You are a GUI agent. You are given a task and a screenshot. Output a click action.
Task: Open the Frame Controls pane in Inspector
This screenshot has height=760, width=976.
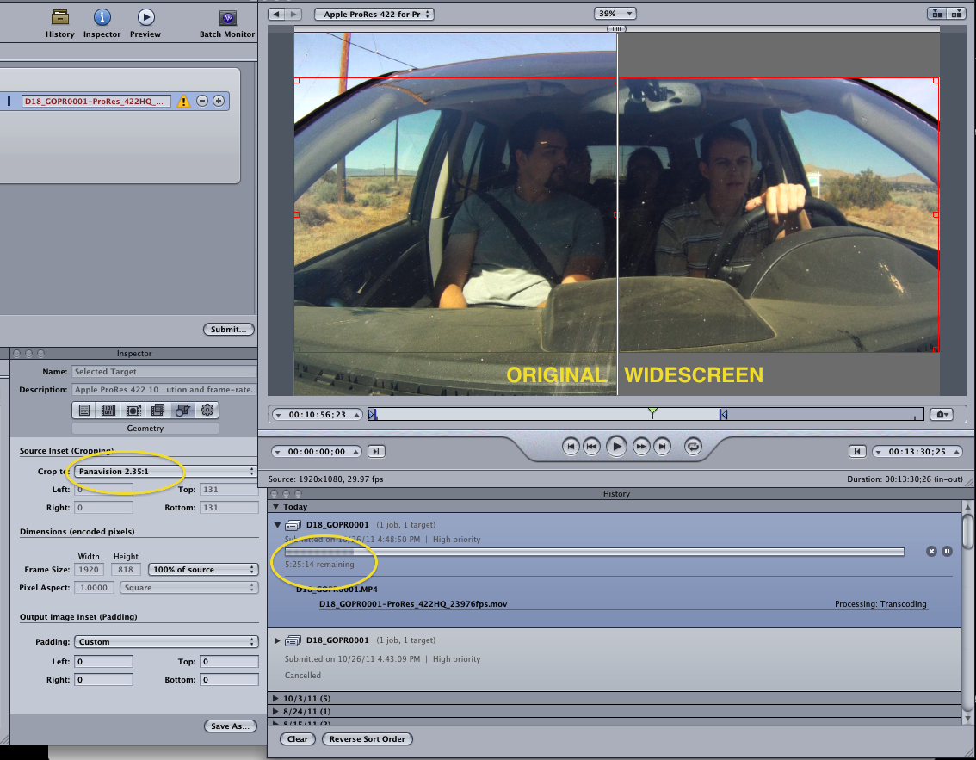(x=133, y=411)
